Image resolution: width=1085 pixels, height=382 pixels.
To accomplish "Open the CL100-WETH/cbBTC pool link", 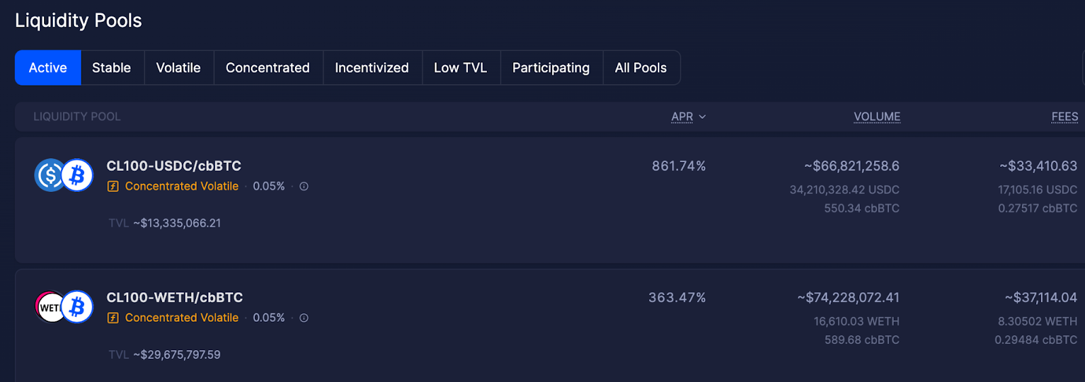I will 174,298.
